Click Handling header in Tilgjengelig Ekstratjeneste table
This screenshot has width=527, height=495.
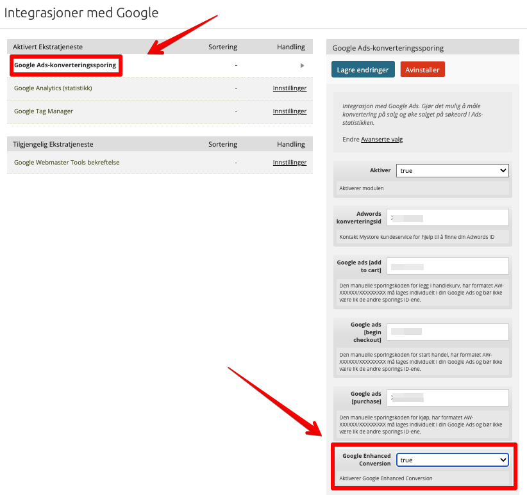point(290,144)
